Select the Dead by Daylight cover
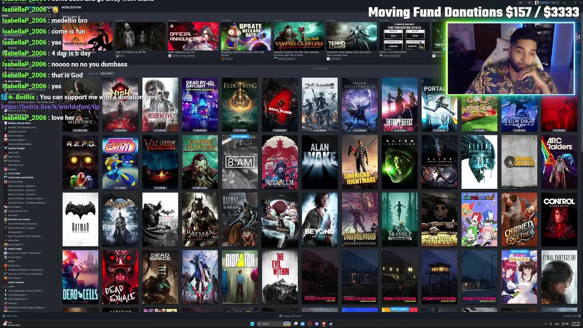583x328 pixels. pyautogui.click(x=200, y=104)
